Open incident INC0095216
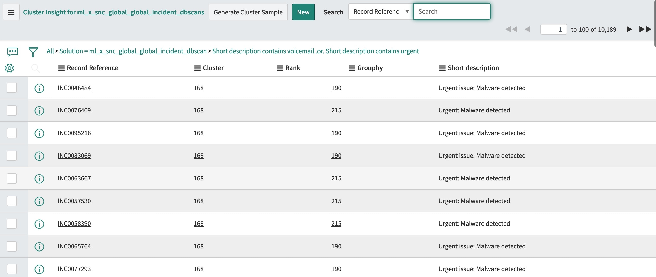 [74, 133]
